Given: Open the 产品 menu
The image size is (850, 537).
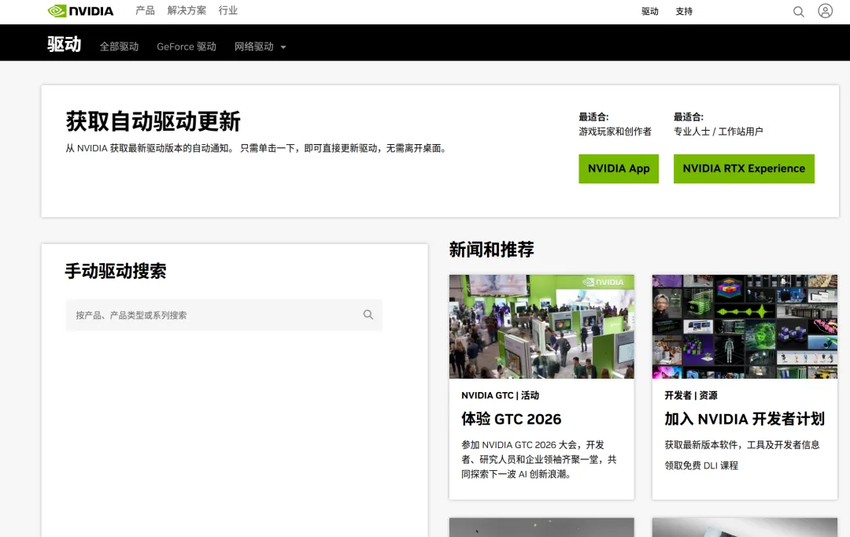Looking at the screenshot, I should pyautogui.click(x=145, y=10).
